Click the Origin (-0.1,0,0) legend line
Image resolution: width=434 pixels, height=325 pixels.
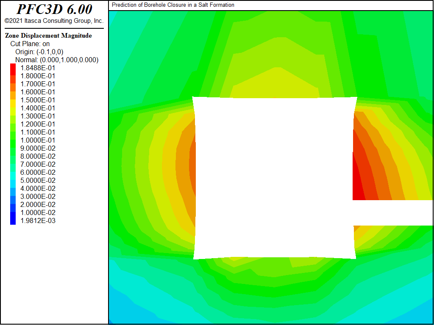39,52
